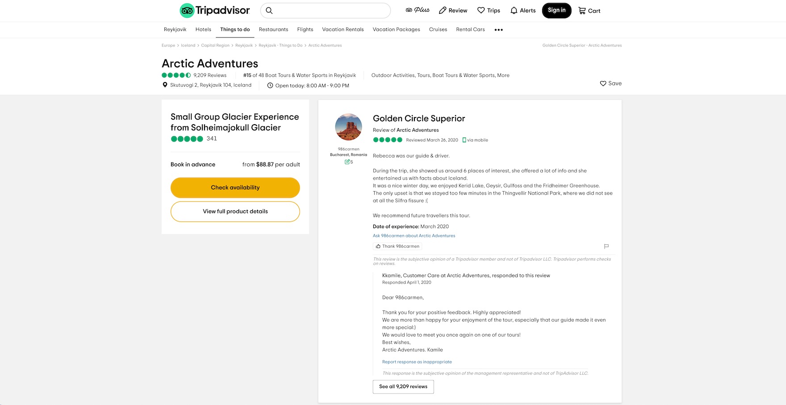Click the Review pencil icon
Screen dimensions: 786x405
coord(443,11)
